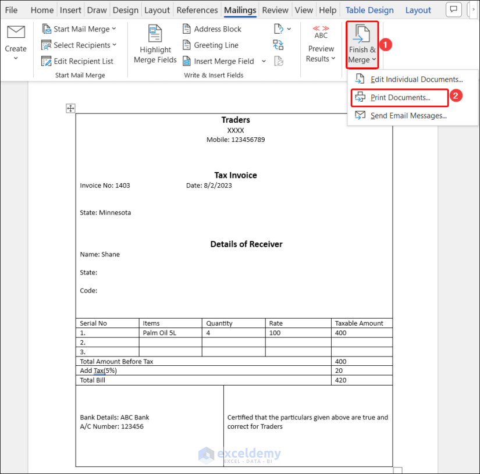Expand Insert Merge Field dropdown arrow
Viewport: 480px width, 474px height.
point(264,61)
